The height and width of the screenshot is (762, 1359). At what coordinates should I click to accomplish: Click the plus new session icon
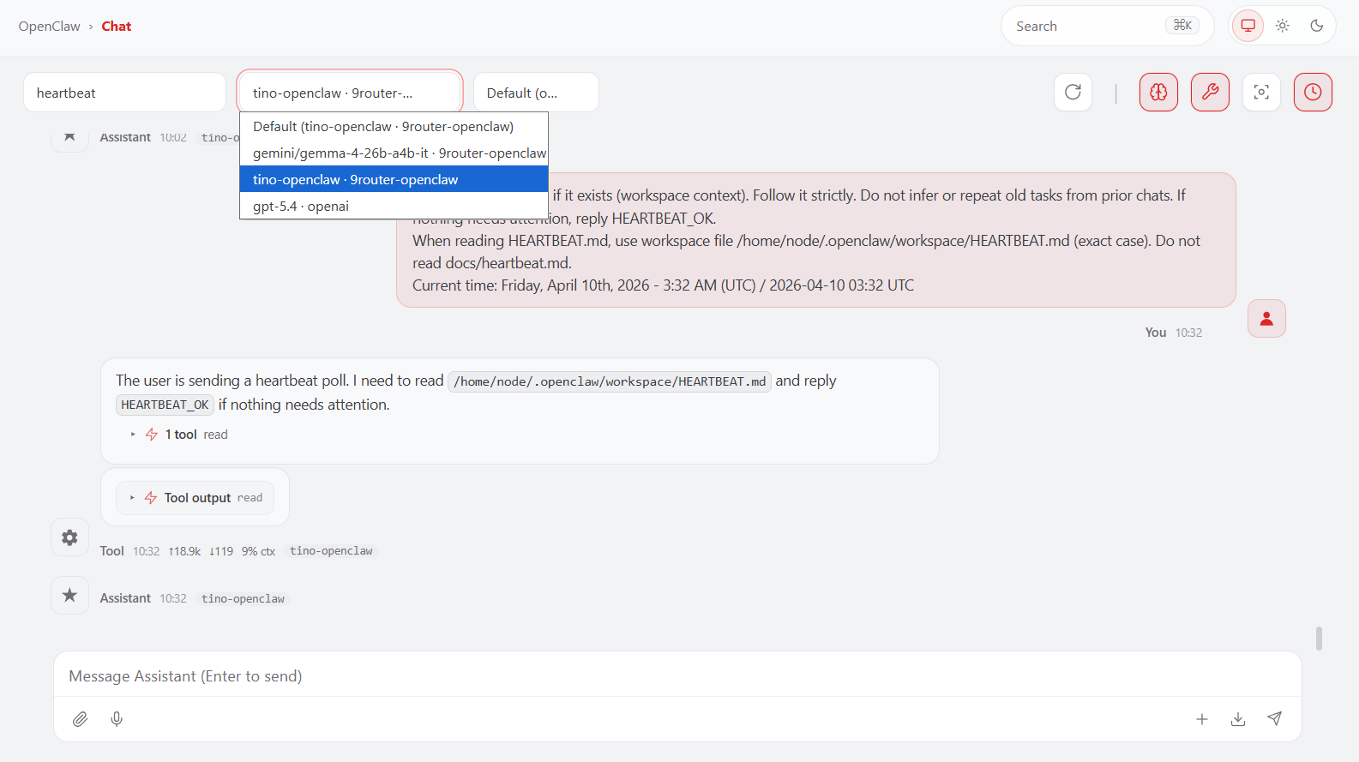(1202, 719)
